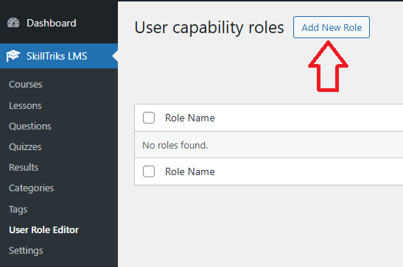Open the Questions page
403x267 pixels.
tap(30, 127)
